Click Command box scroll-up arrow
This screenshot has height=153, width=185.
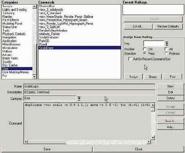153,105
